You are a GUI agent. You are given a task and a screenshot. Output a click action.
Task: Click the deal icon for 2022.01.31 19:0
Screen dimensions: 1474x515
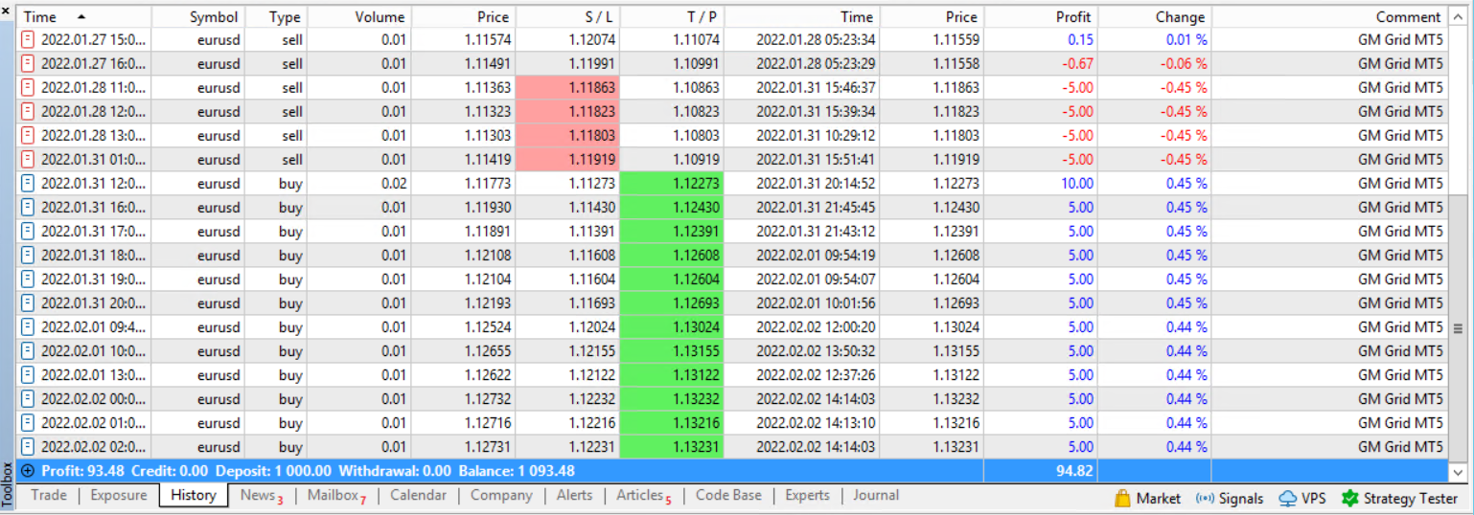click(28, 280)
